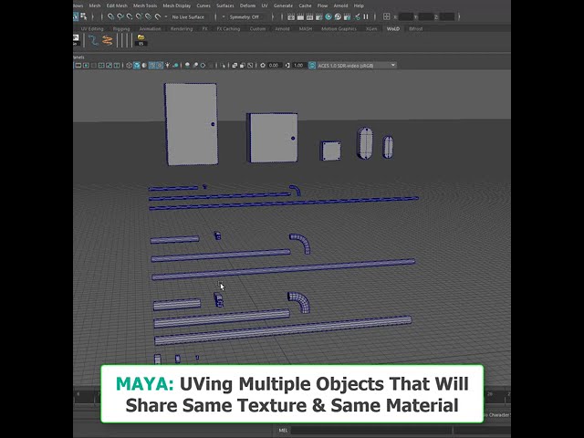
Task: Click the MEL command line label
Action: pos(283,431)
